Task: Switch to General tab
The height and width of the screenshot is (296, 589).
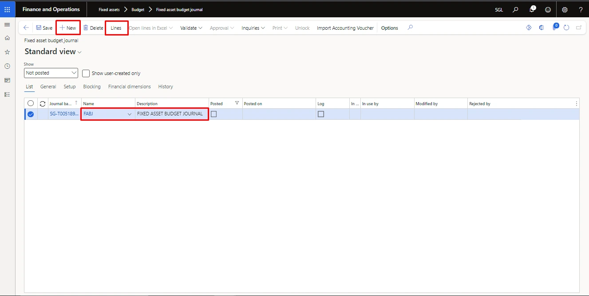Action: pyautogui.click(x=48, y=87)
